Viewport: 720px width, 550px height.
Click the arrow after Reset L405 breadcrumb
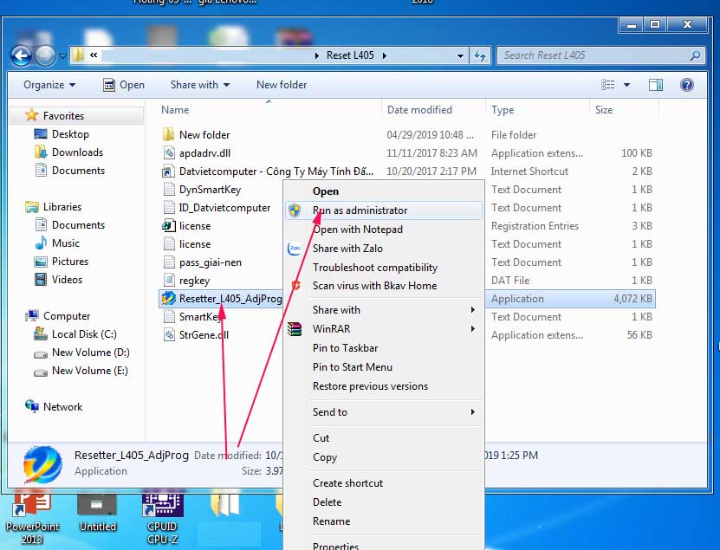385,55
